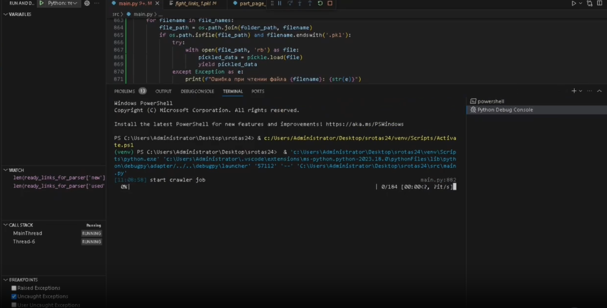Open the part_page editor tab
Viewport: 607px width, 308px height.
[249, 3]
